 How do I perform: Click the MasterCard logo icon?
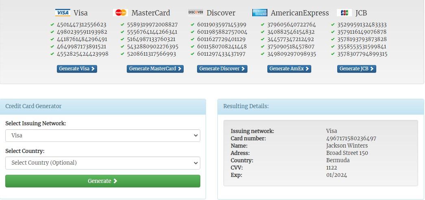pyautogui.click(x=121, y=13)
